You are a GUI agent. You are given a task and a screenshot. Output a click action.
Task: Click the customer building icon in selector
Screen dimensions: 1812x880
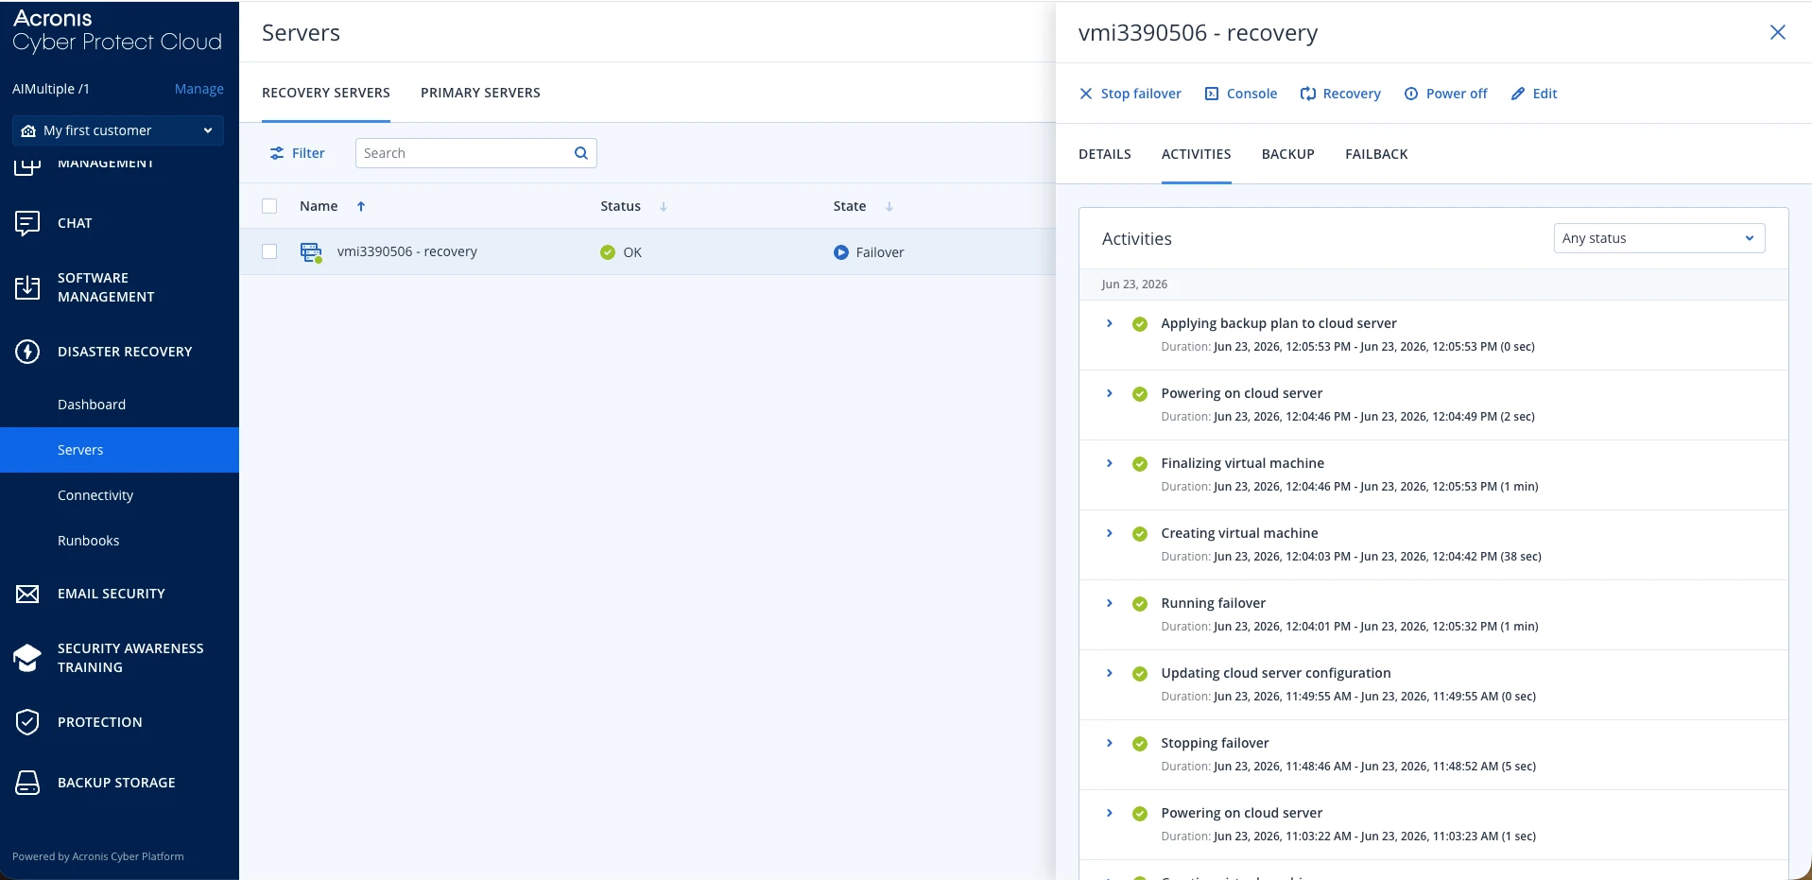coord(28,130)
